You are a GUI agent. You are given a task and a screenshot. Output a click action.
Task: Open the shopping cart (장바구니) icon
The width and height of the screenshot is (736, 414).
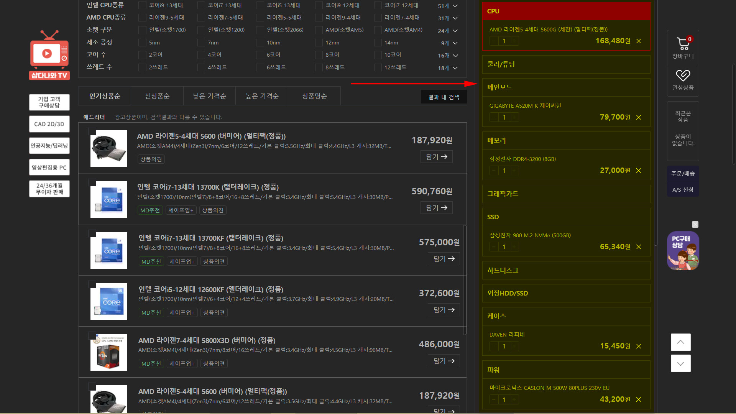point(683,44)
